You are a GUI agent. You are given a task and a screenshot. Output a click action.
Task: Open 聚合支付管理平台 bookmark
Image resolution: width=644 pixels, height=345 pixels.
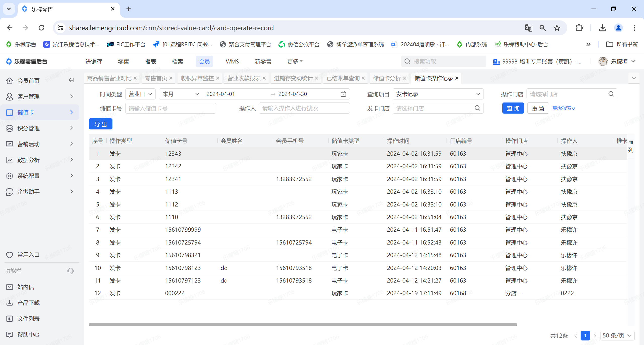coord(246,44)
